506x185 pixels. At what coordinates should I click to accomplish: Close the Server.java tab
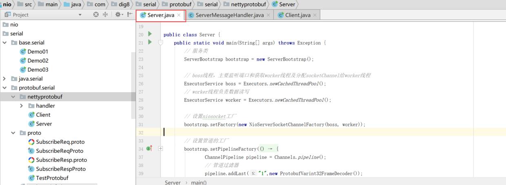click(x=179, y=15)
